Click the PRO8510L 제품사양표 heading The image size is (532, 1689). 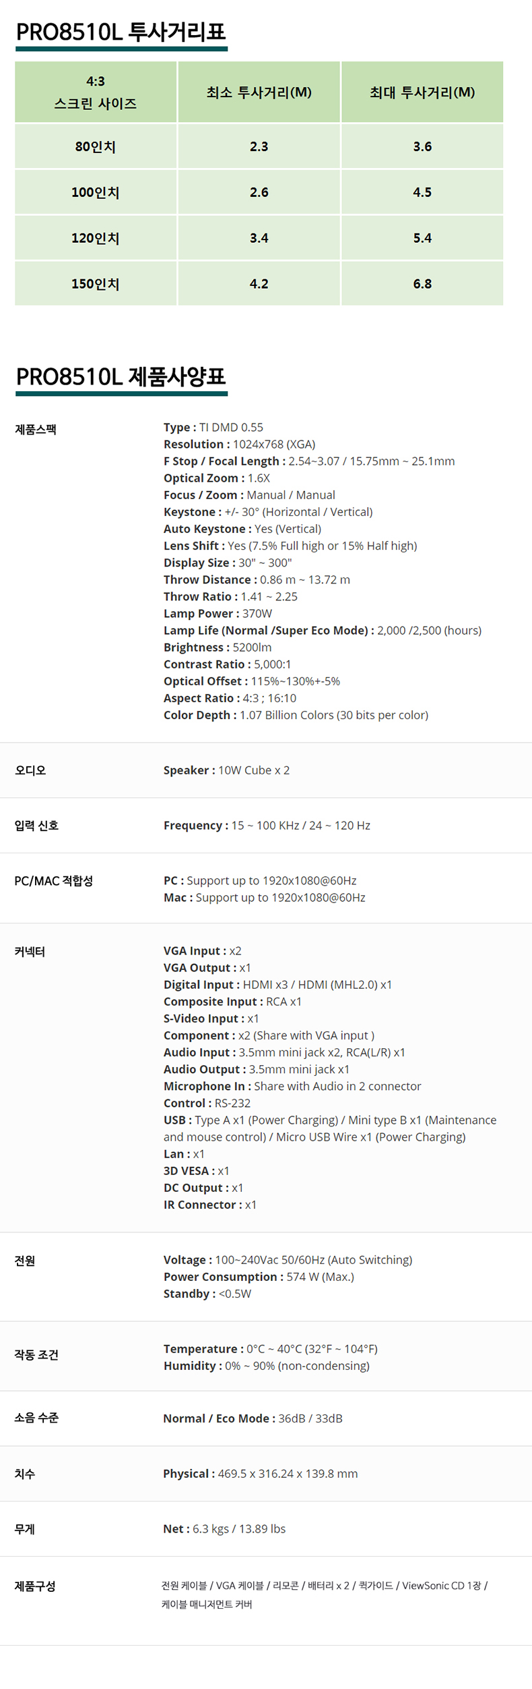[121, 376]
